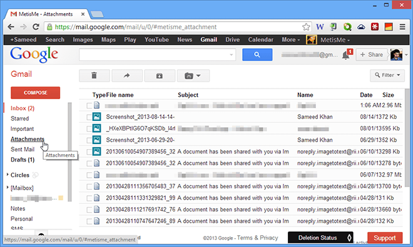Image resolution: width=413 pixels, height=247 pixels.
Task: Go back with the browser back arrow
Action: 11,27
